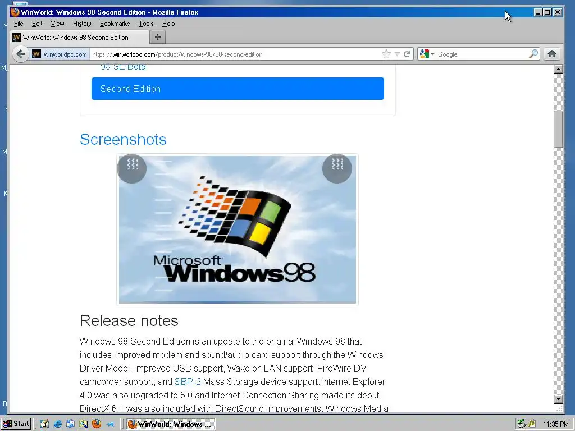575x431 pixels.
Task: Click the Screenshots heading link
Action: pos(123,140)
